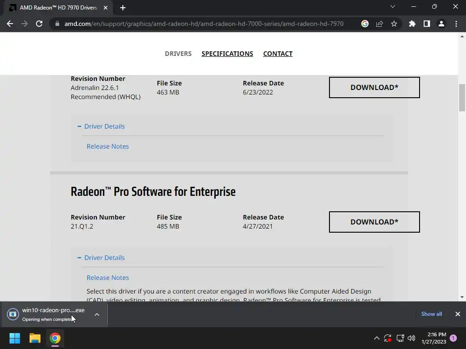Open the CONTACT section link

pos(278,54)
